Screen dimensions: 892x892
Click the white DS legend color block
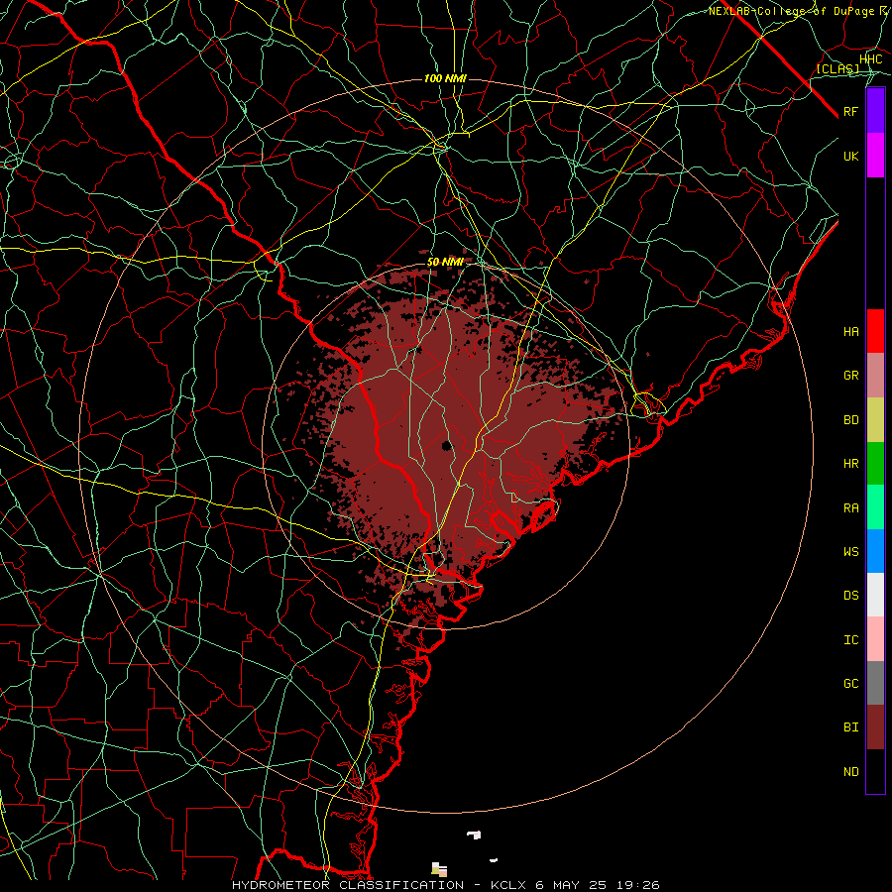[x=875, y=595]
